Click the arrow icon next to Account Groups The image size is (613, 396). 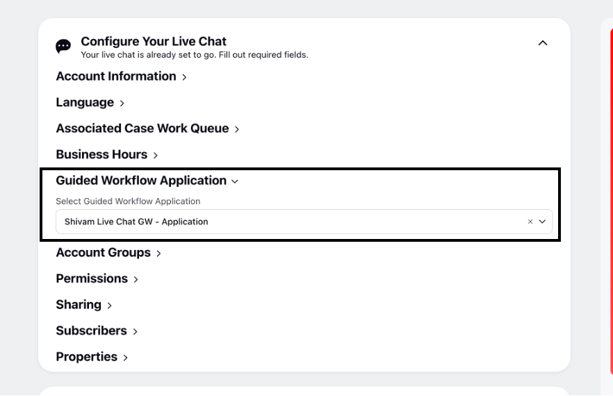[x=158, y=254]
